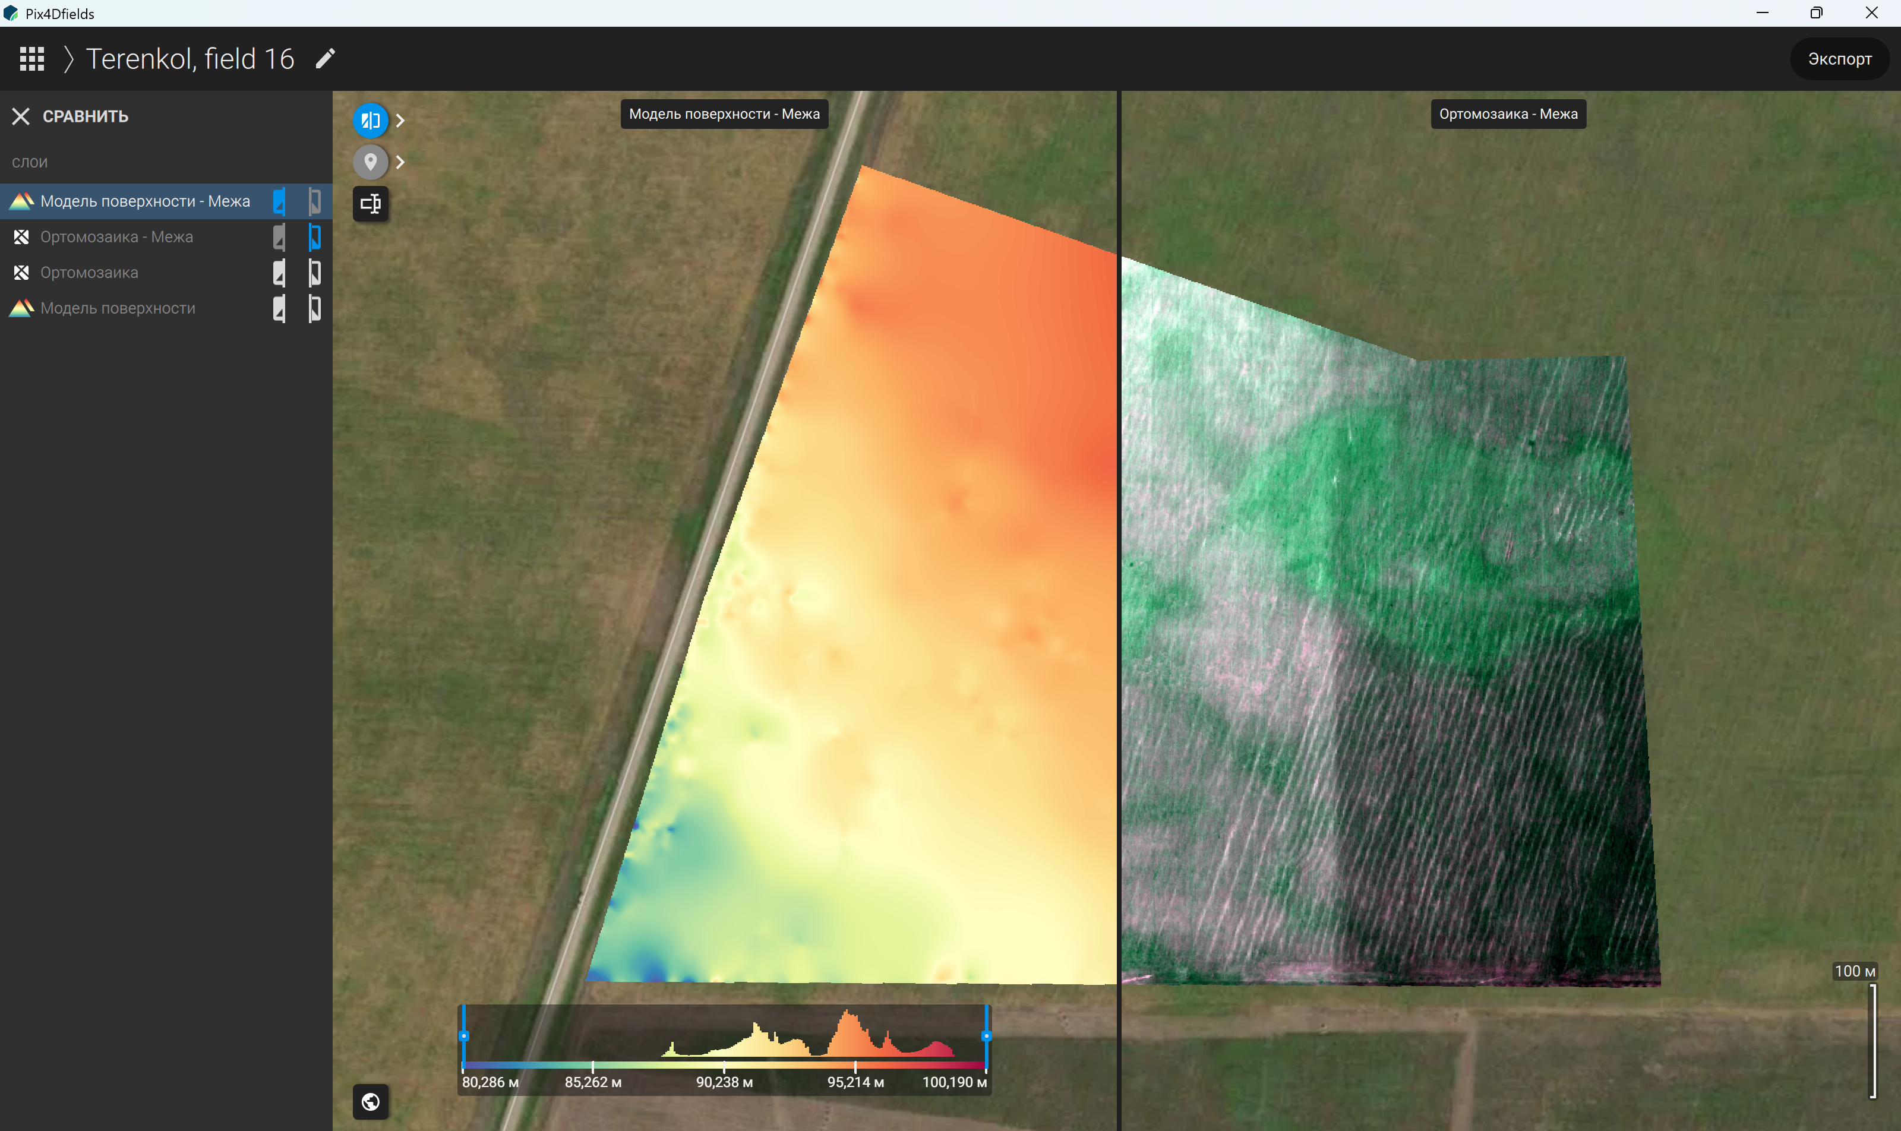Screen dimensions: 1901x1131
Task: Click the Экспорт button
Action: [x=1839, y=59]
